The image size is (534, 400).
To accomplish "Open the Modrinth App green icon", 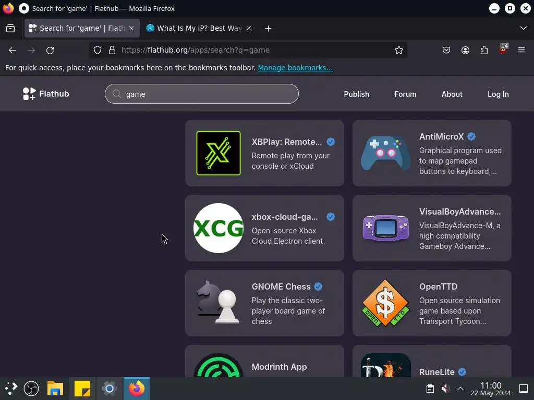I will tap(219, 365).
